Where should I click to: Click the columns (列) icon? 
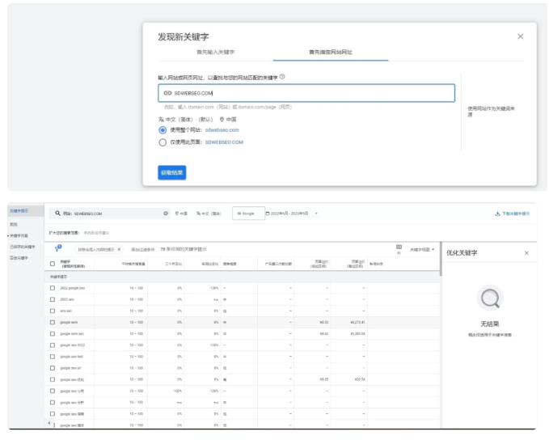tap(399, 249)
